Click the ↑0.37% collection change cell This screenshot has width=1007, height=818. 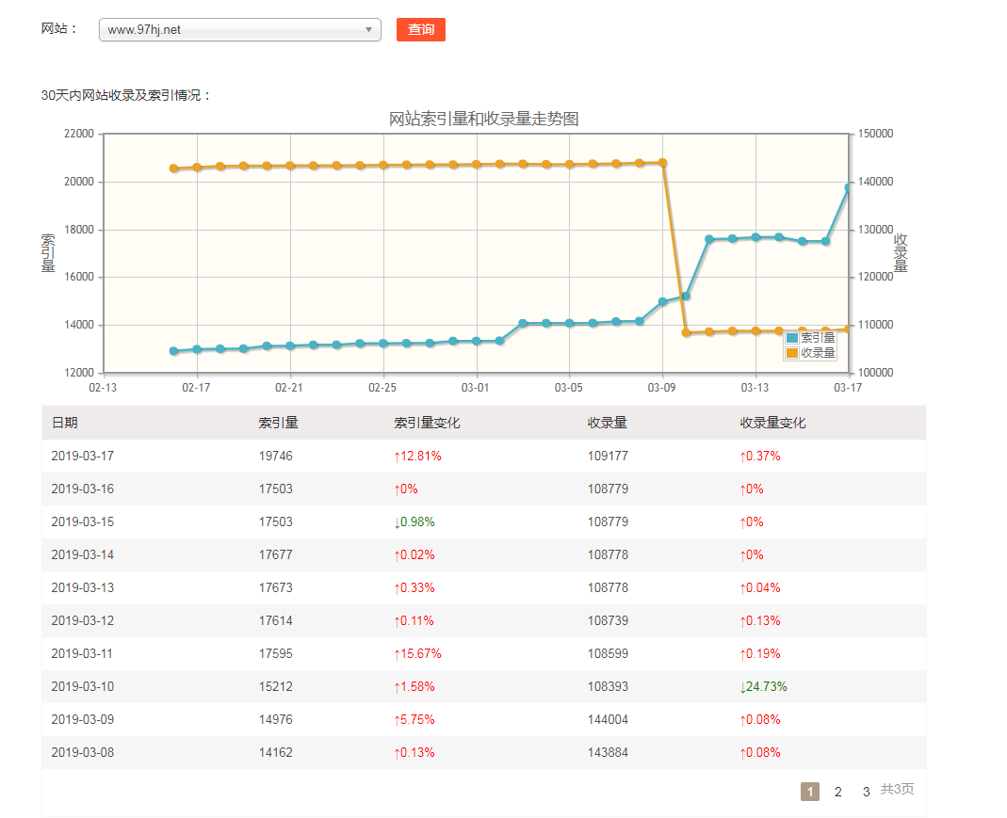coord(760,457)
